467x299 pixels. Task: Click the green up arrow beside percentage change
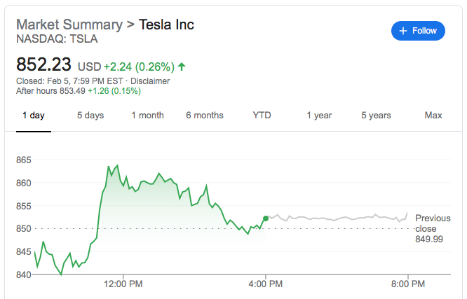click(182, 67)
